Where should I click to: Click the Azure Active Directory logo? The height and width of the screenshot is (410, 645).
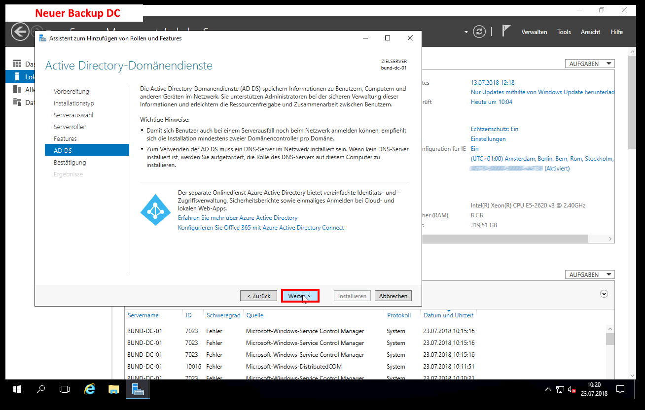(155, 210)
